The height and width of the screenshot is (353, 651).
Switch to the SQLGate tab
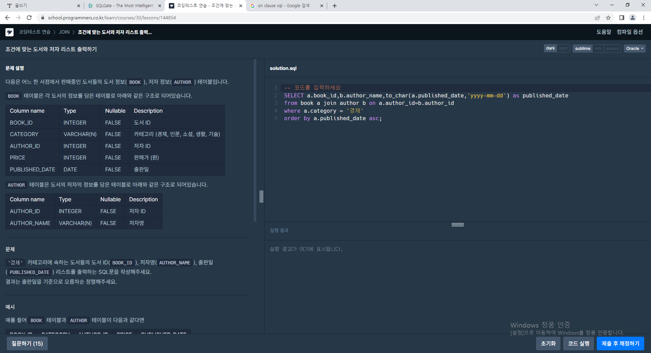124,6
